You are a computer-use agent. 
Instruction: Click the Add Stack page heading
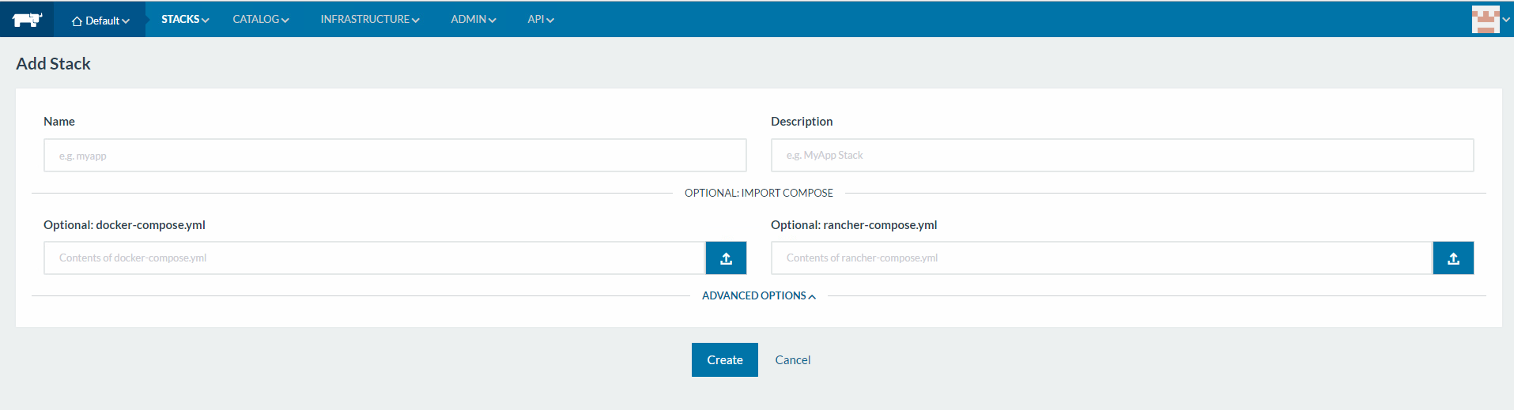tap(54, 64)
